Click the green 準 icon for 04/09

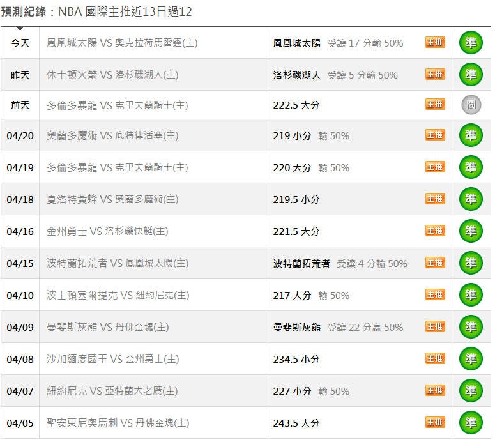coord(471,326)
